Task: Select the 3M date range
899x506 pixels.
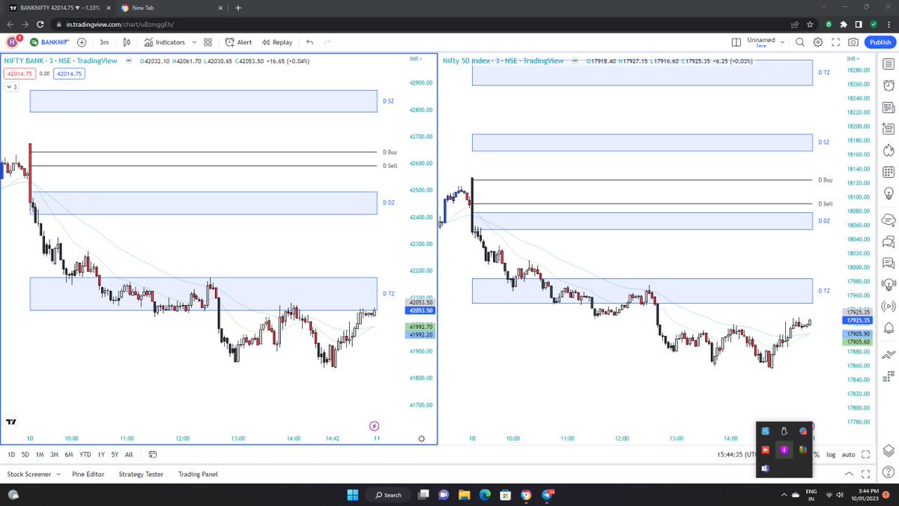Action: [x=54, y=454]
